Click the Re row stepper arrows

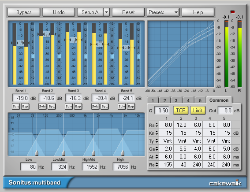tap(157, 164)
